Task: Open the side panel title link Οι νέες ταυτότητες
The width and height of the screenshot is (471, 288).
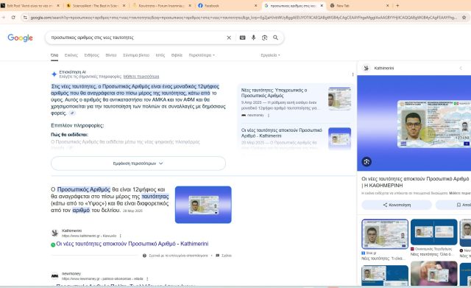Action: click(x=415, y=182)
